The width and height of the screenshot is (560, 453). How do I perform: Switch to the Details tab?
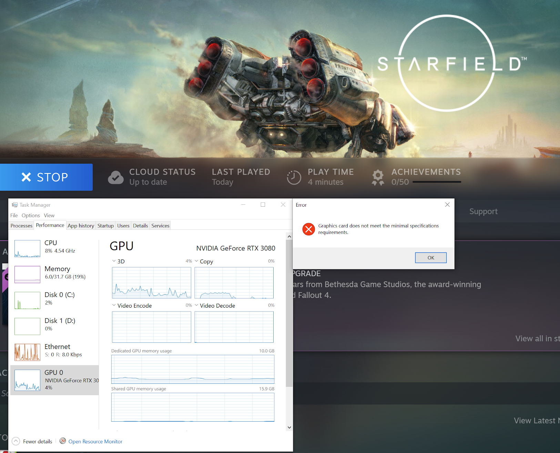coord(140,226)
